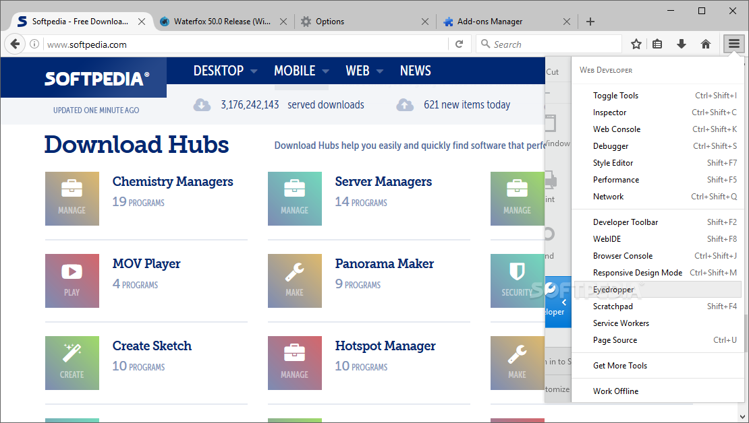Open the Hotspot Manager link
Screen dimensions: 749x423
(x=385, y=346)
